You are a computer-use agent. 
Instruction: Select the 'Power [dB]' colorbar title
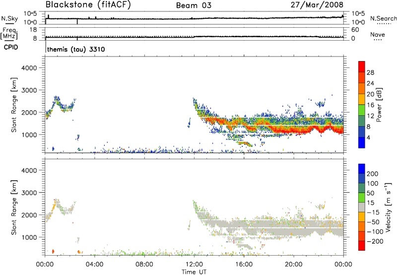[x=379, y=105]
